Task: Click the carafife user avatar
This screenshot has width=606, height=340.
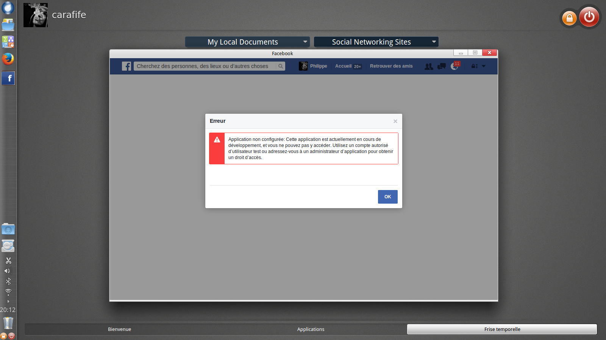Action: tap(36, 15)
